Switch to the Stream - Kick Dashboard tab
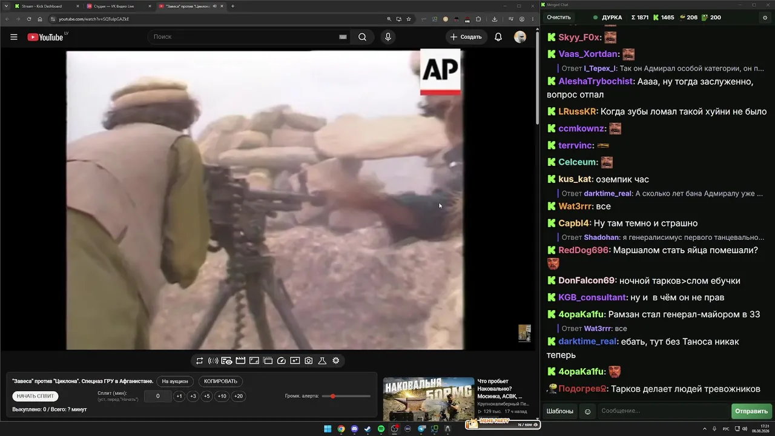The image size is (775, 436). click(47, 6)
